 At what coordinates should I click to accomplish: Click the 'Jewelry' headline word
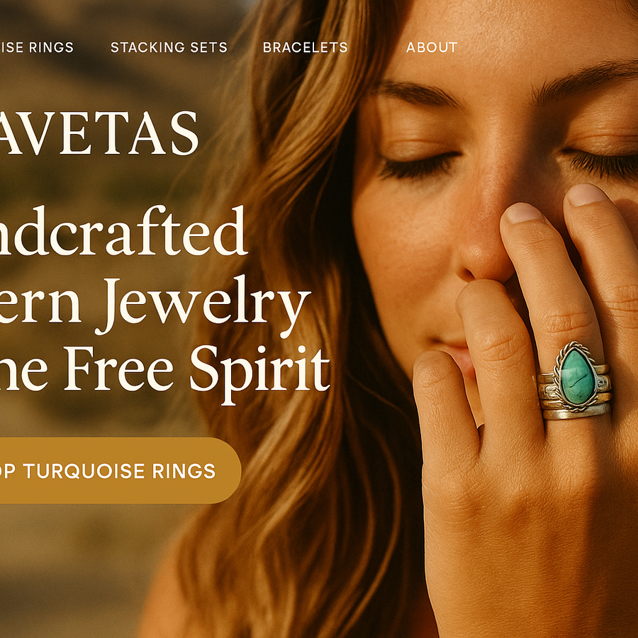pos(203,304)
